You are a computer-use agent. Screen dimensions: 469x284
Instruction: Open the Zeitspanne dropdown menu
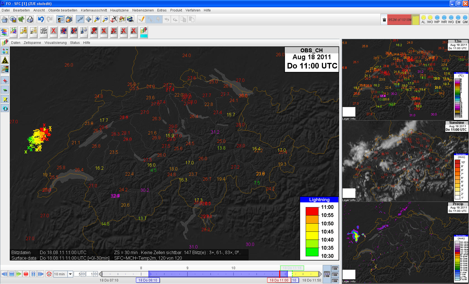point(32,43)
